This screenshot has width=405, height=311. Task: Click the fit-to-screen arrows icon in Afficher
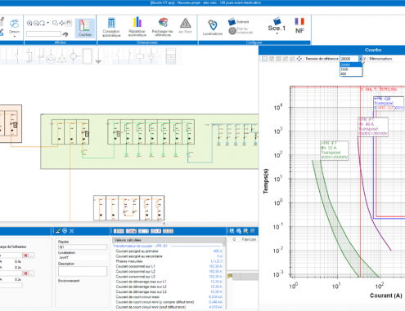coord(62,23)
